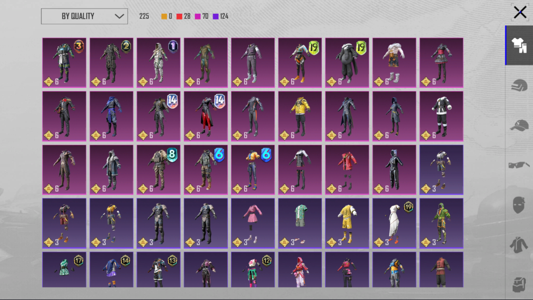This screenshot has height=300, width=533.
Task: Select the yellow top jeans outfit badge 6
Action: [x=253, y=170]
